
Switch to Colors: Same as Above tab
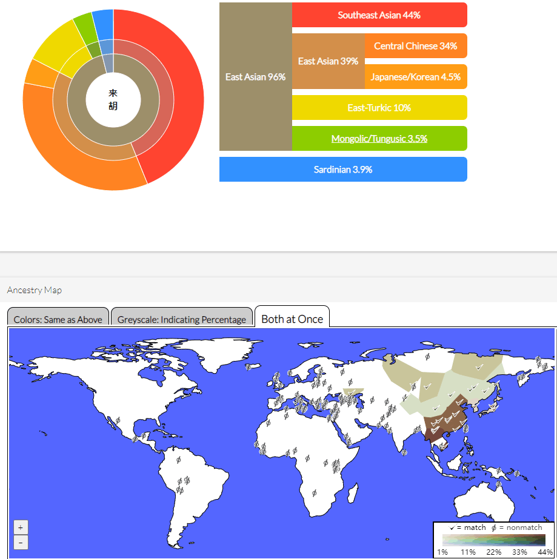click(58, 317)
